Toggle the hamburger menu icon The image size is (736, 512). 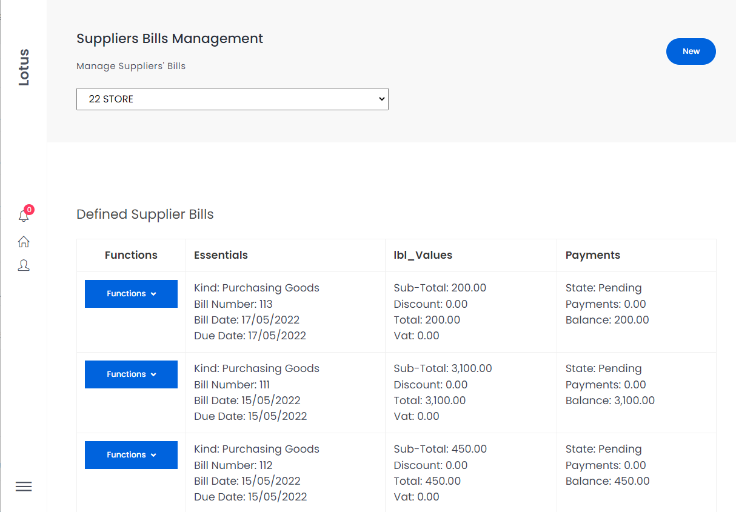tap(24, 487)
